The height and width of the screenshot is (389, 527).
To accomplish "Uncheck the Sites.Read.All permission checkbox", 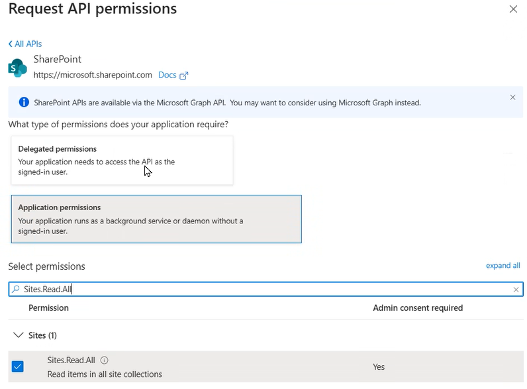I will tap(18, 366).
